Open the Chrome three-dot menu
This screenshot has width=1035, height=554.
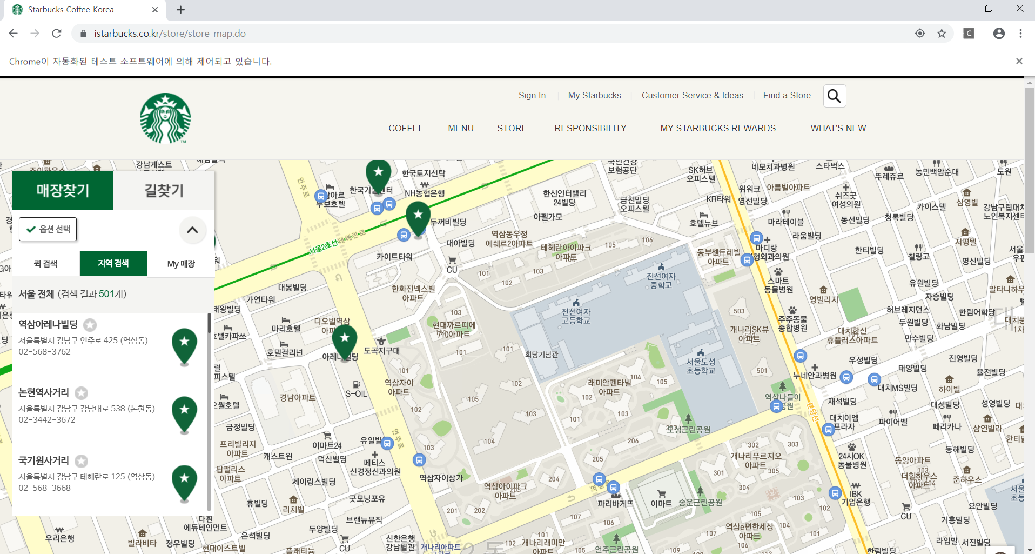(x=1020, y=34)
